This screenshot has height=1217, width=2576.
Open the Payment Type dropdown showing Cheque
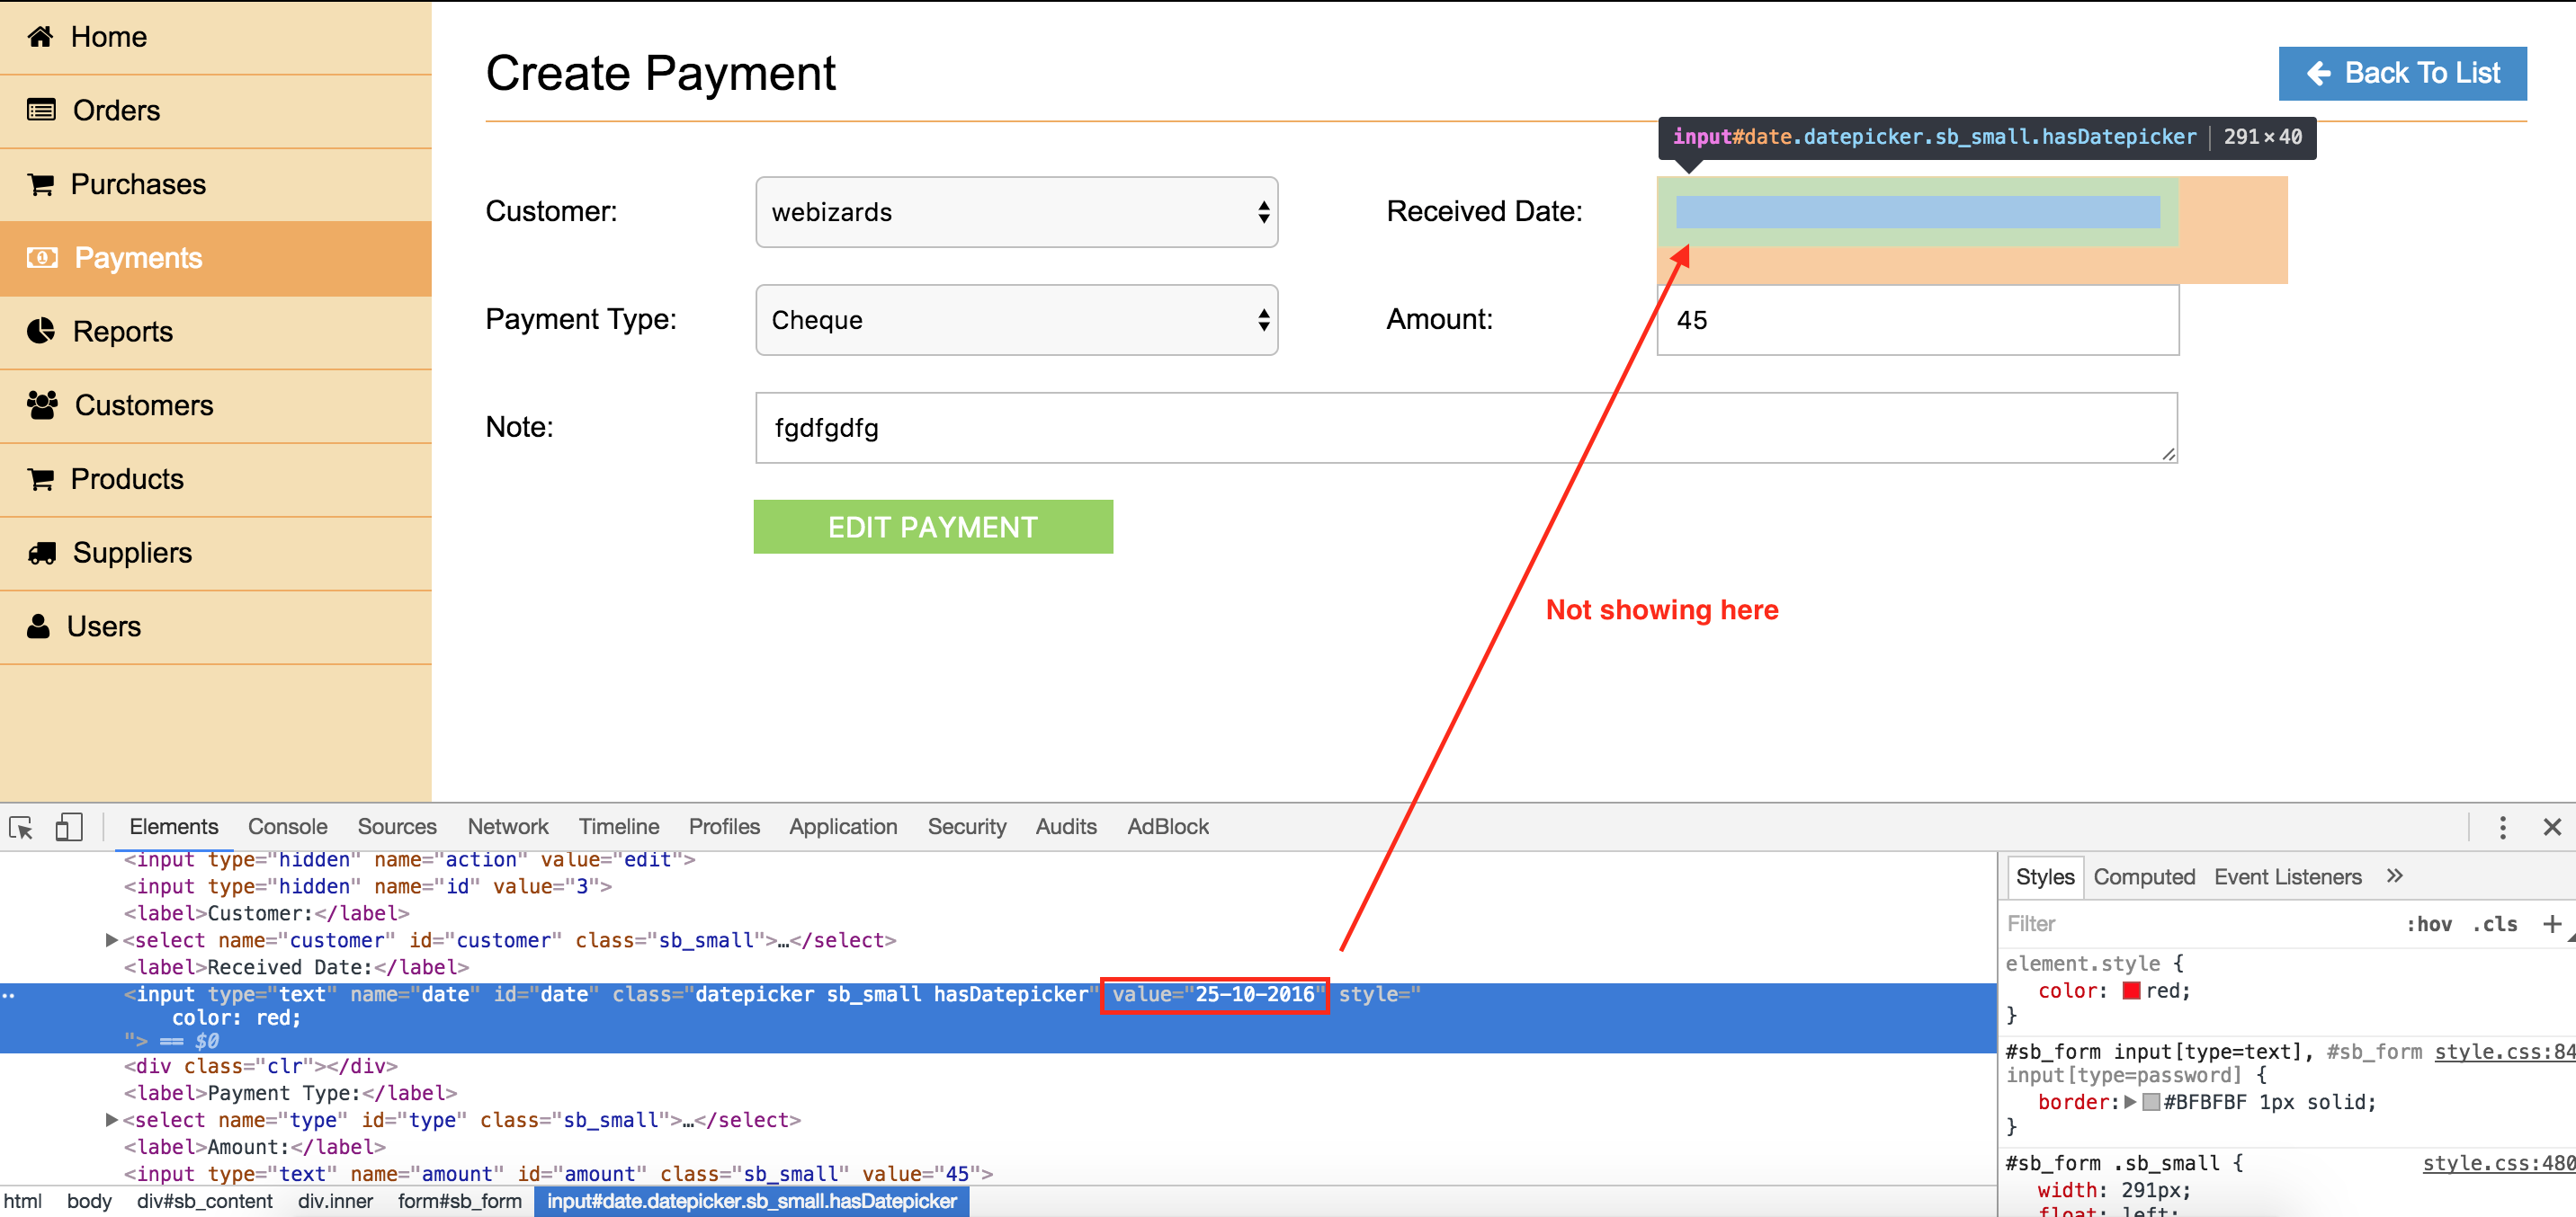(1016, 320)
